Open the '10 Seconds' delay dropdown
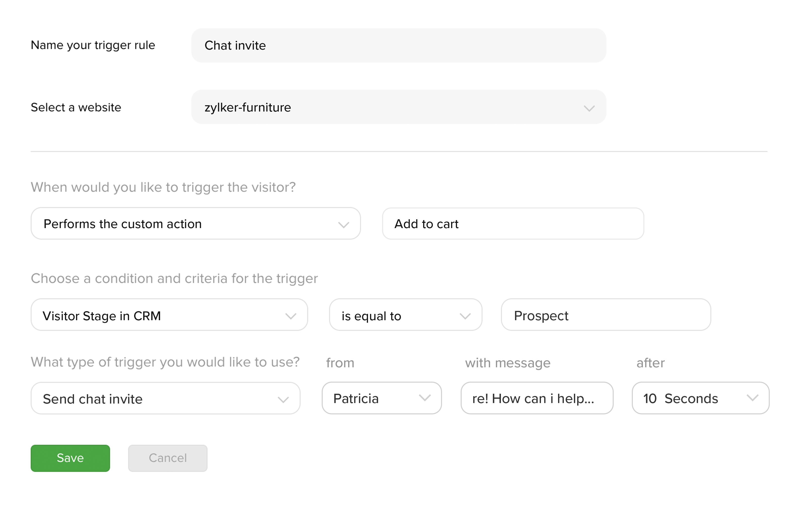This screenshot has height=506, width=806. pyautogui.click(x=700, y=398)
